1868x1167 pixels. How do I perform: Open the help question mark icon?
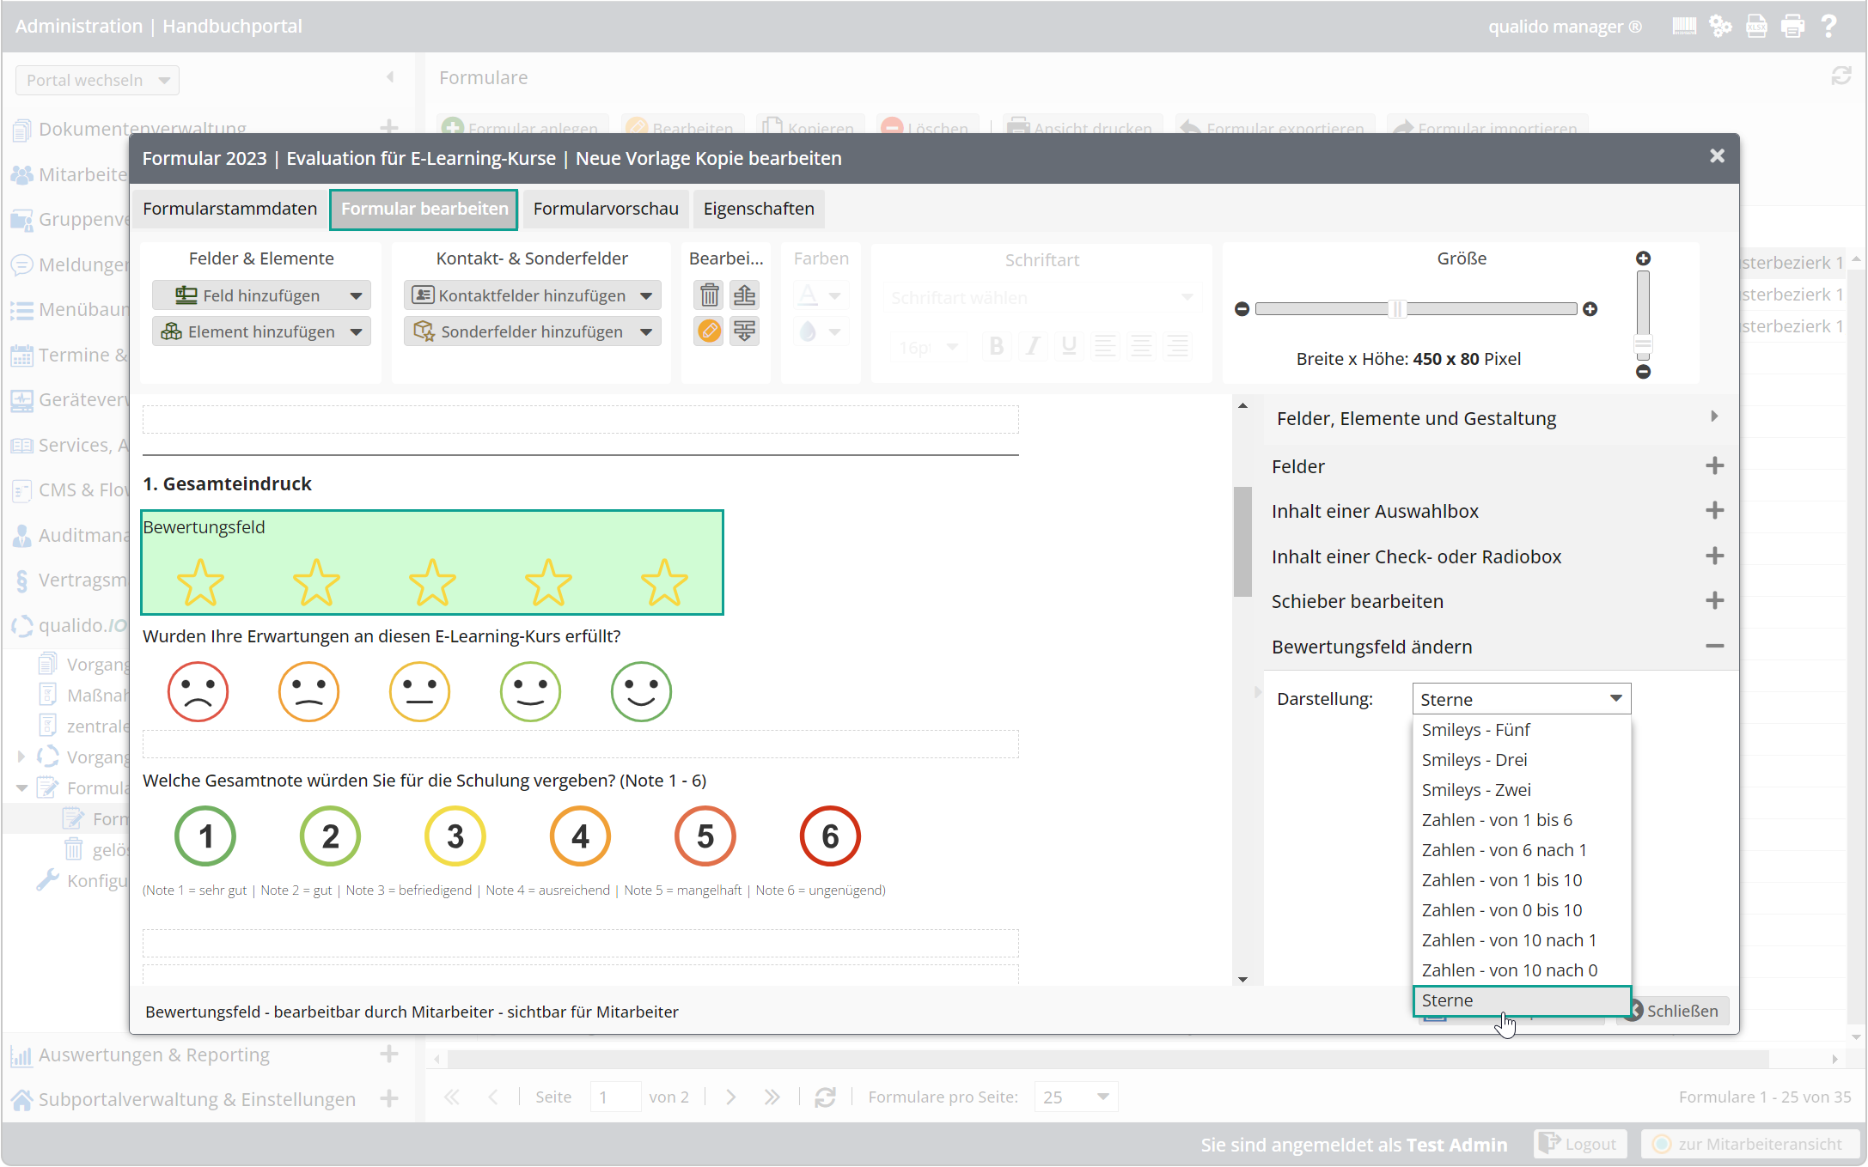[x=1828, y=26]
